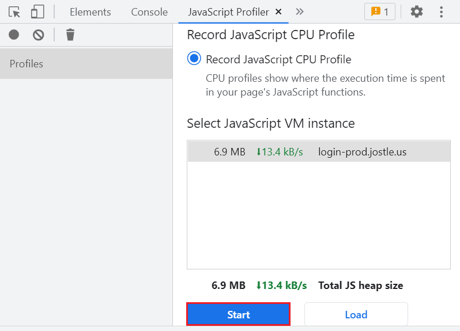Close the JavaScript Profiler tab
The image size is (460, 331).
click(279, 12)
